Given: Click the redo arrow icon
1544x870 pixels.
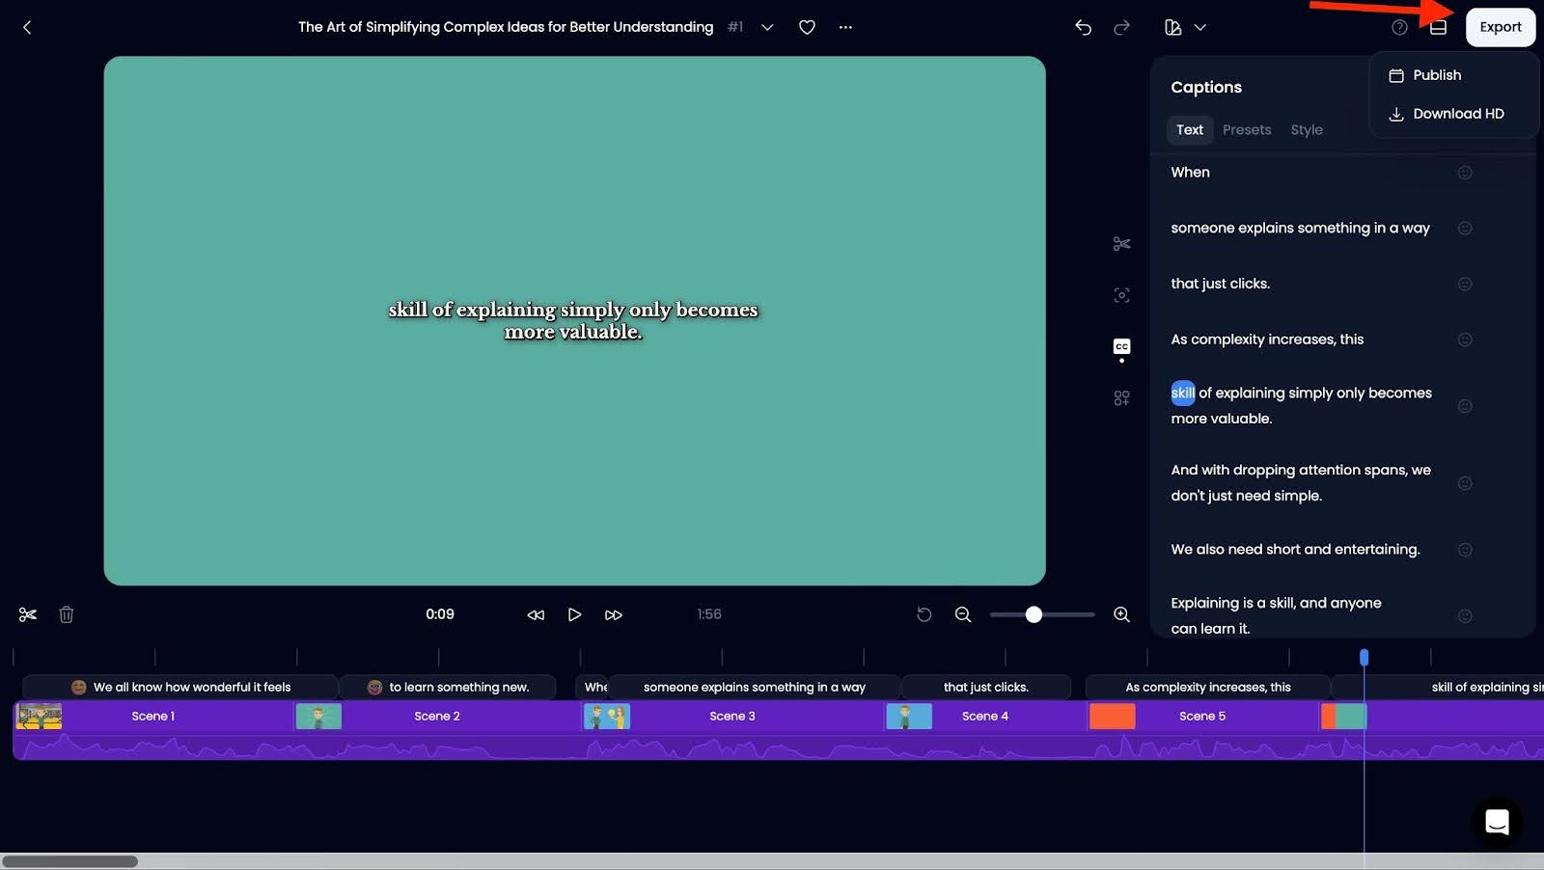Looking at the screenshot, I should click(x=1121, y=27).
